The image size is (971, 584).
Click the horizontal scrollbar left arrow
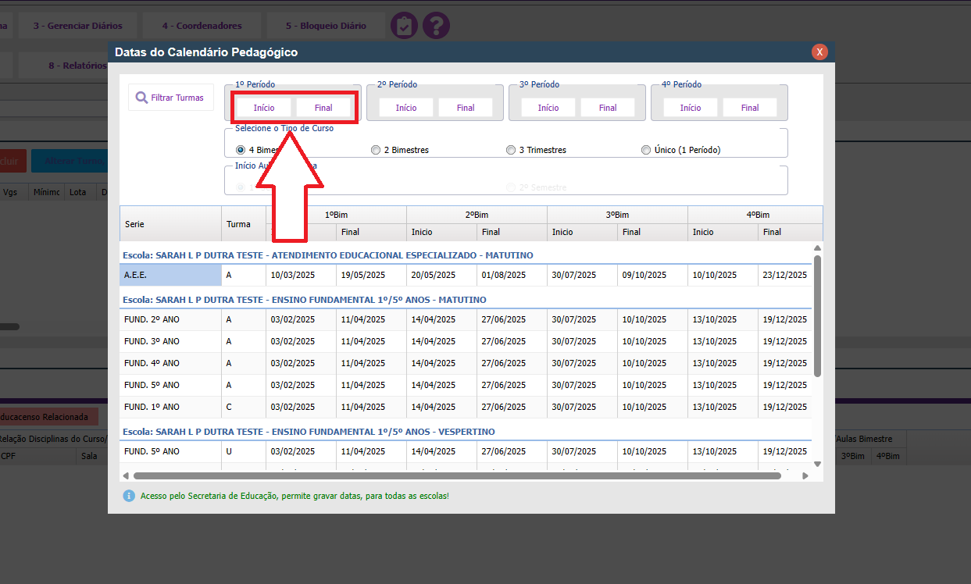pos(126,475)
